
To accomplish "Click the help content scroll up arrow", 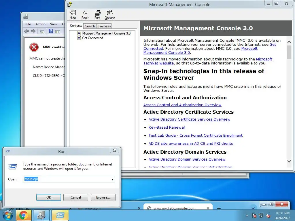I will pyautogui.click(x=289, y=42).
